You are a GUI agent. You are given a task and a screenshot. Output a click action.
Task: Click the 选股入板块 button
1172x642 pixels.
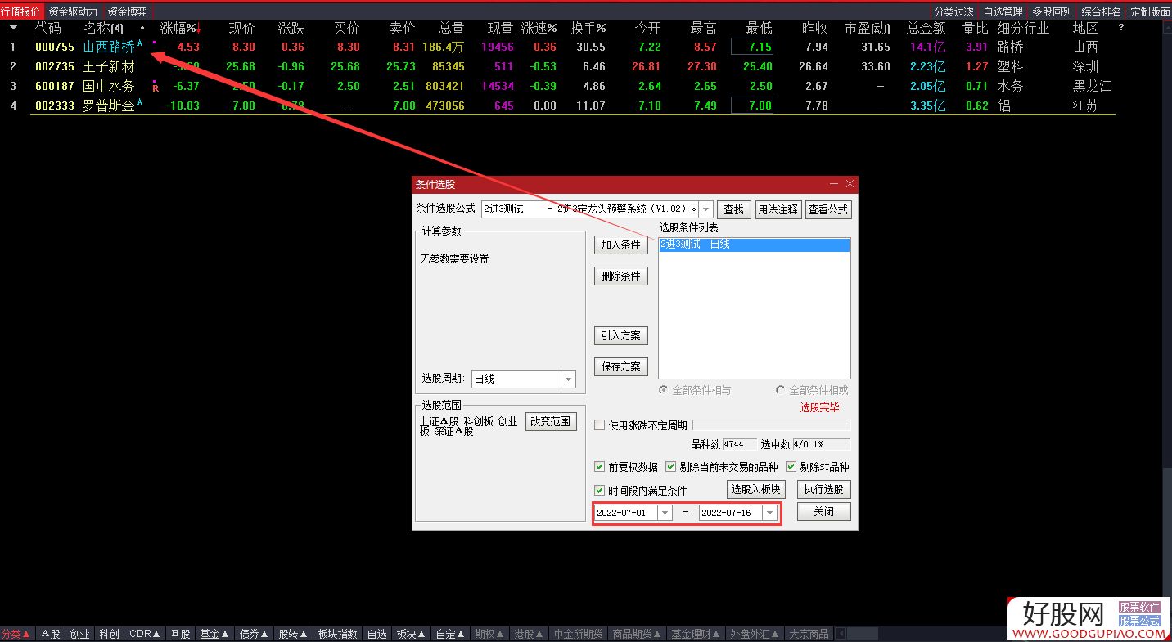[757, 489]
